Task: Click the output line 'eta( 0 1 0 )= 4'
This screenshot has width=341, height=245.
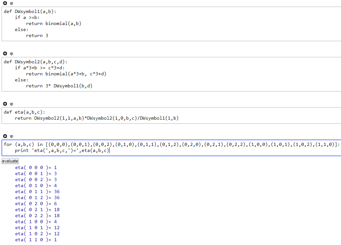Action: [36, 185]
